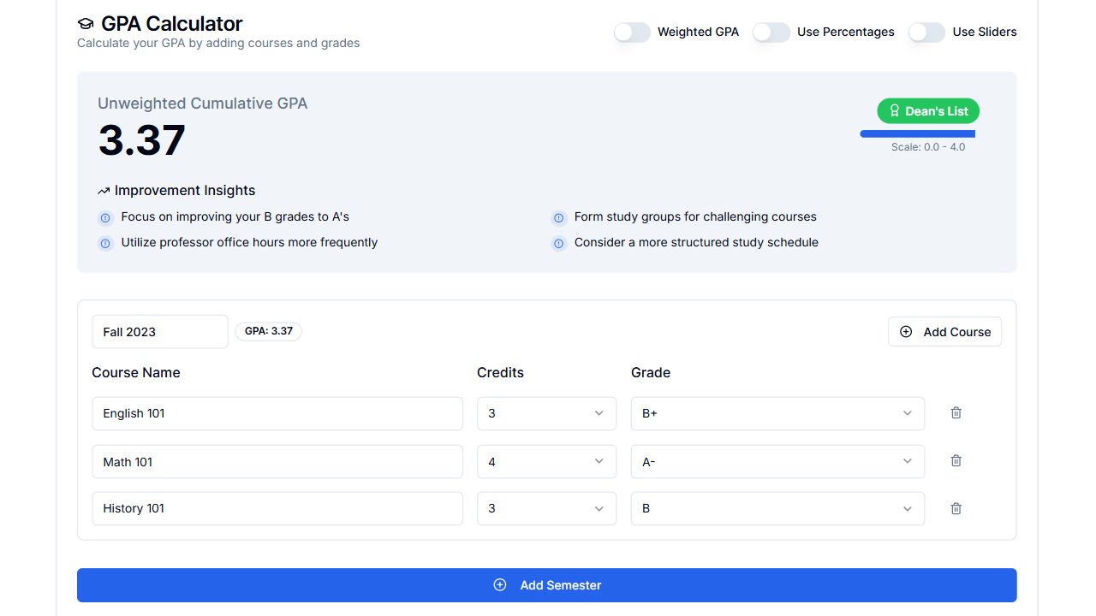Click the trash icon beside History 101
Image resolution: width=1096 pixels, height=616 pixels.
(x=956, y=508)
